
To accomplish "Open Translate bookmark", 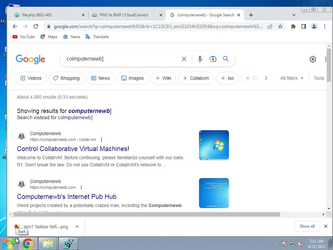I will (97, 37).
